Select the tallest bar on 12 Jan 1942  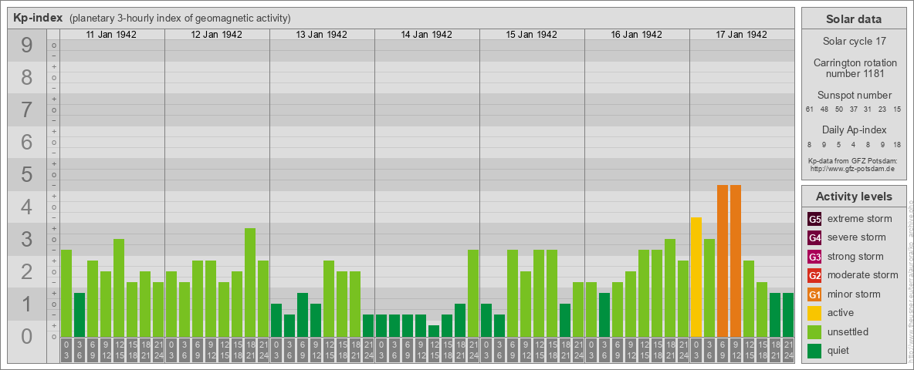tap(250, 283)
